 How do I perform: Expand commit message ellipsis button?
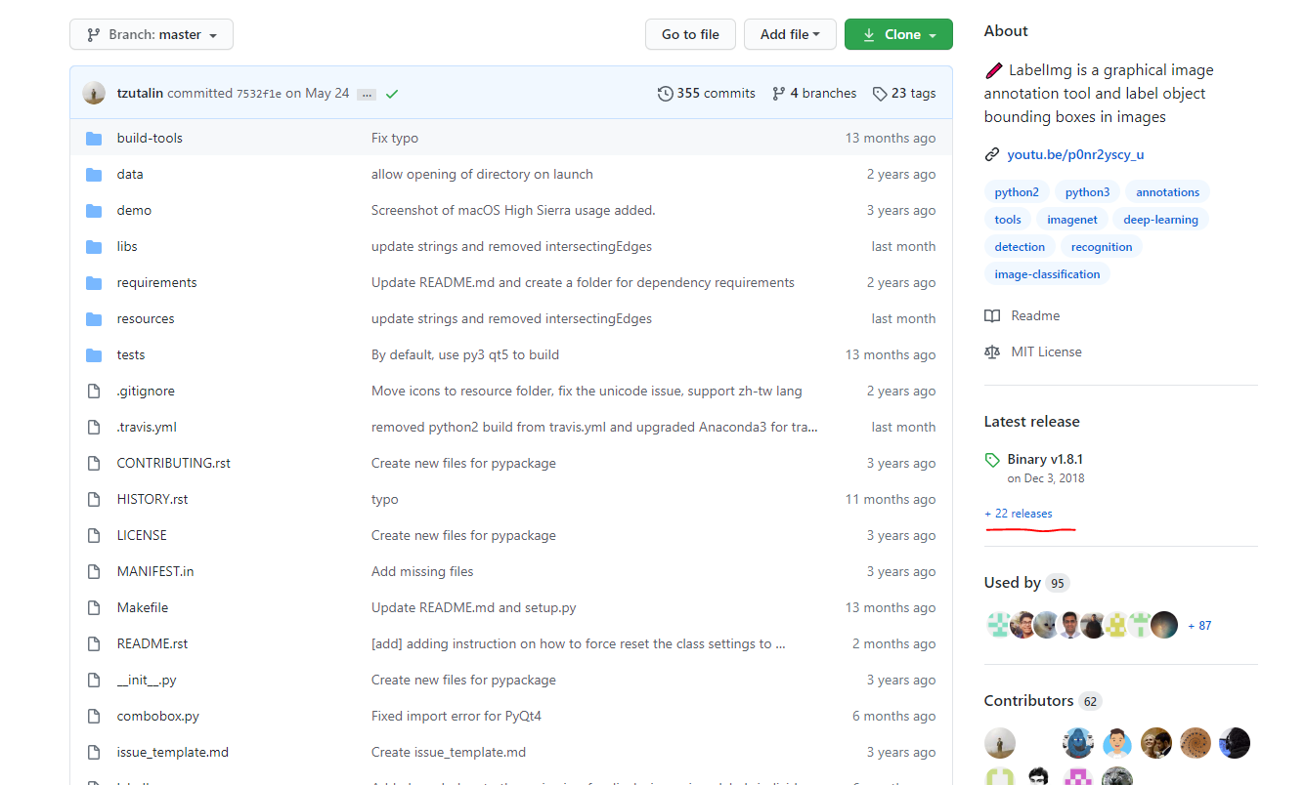click(x=367, y=95)
